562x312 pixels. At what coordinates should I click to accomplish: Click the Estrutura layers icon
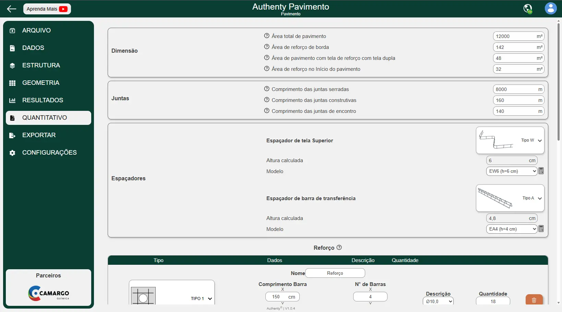coord(12,65)
